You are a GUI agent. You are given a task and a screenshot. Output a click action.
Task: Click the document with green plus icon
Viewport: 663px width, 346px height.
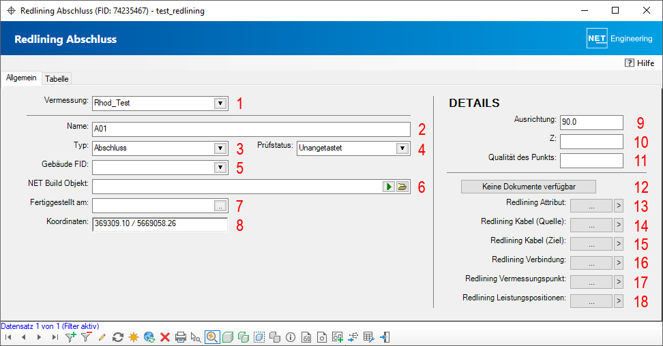point(338,337)
